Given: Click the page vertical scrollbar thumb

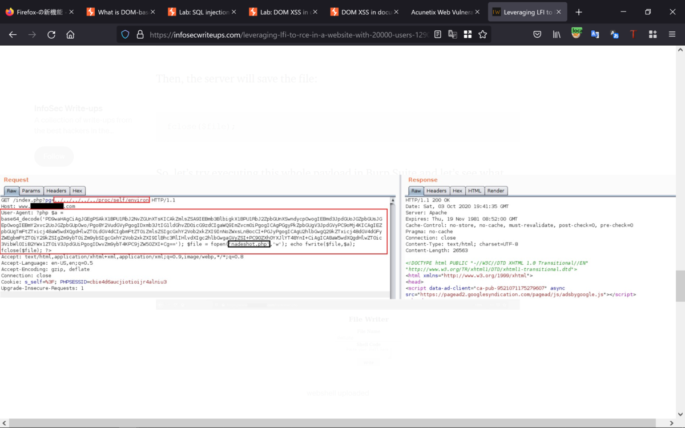Looking at the screenshot, I should tap(680, 287).
